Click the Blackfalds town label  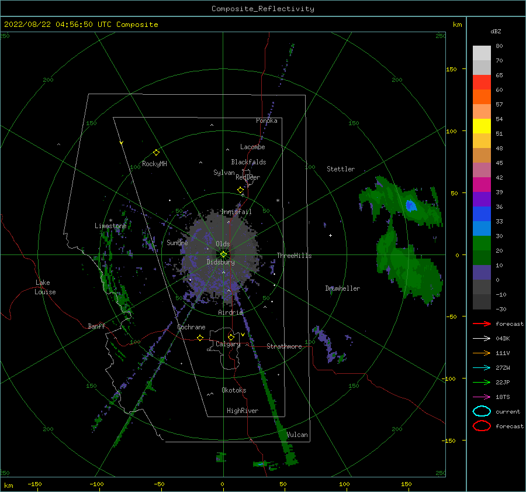[248, 162]
